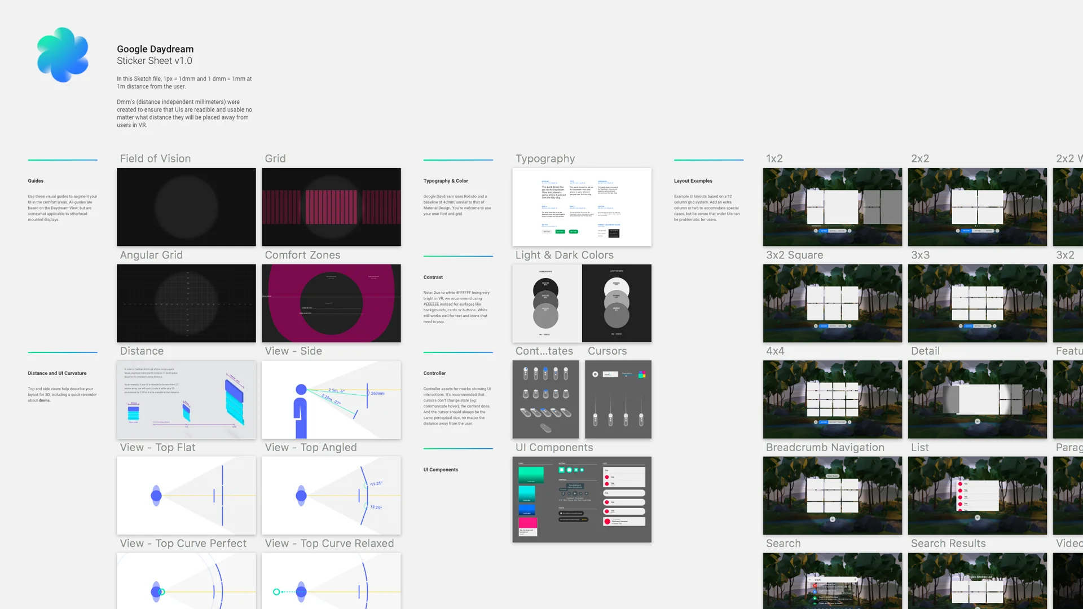The height and width of the screenshot is (609, 1083).
Task: Select the Angular Grid artboard
Action: (x=186, y=303)
